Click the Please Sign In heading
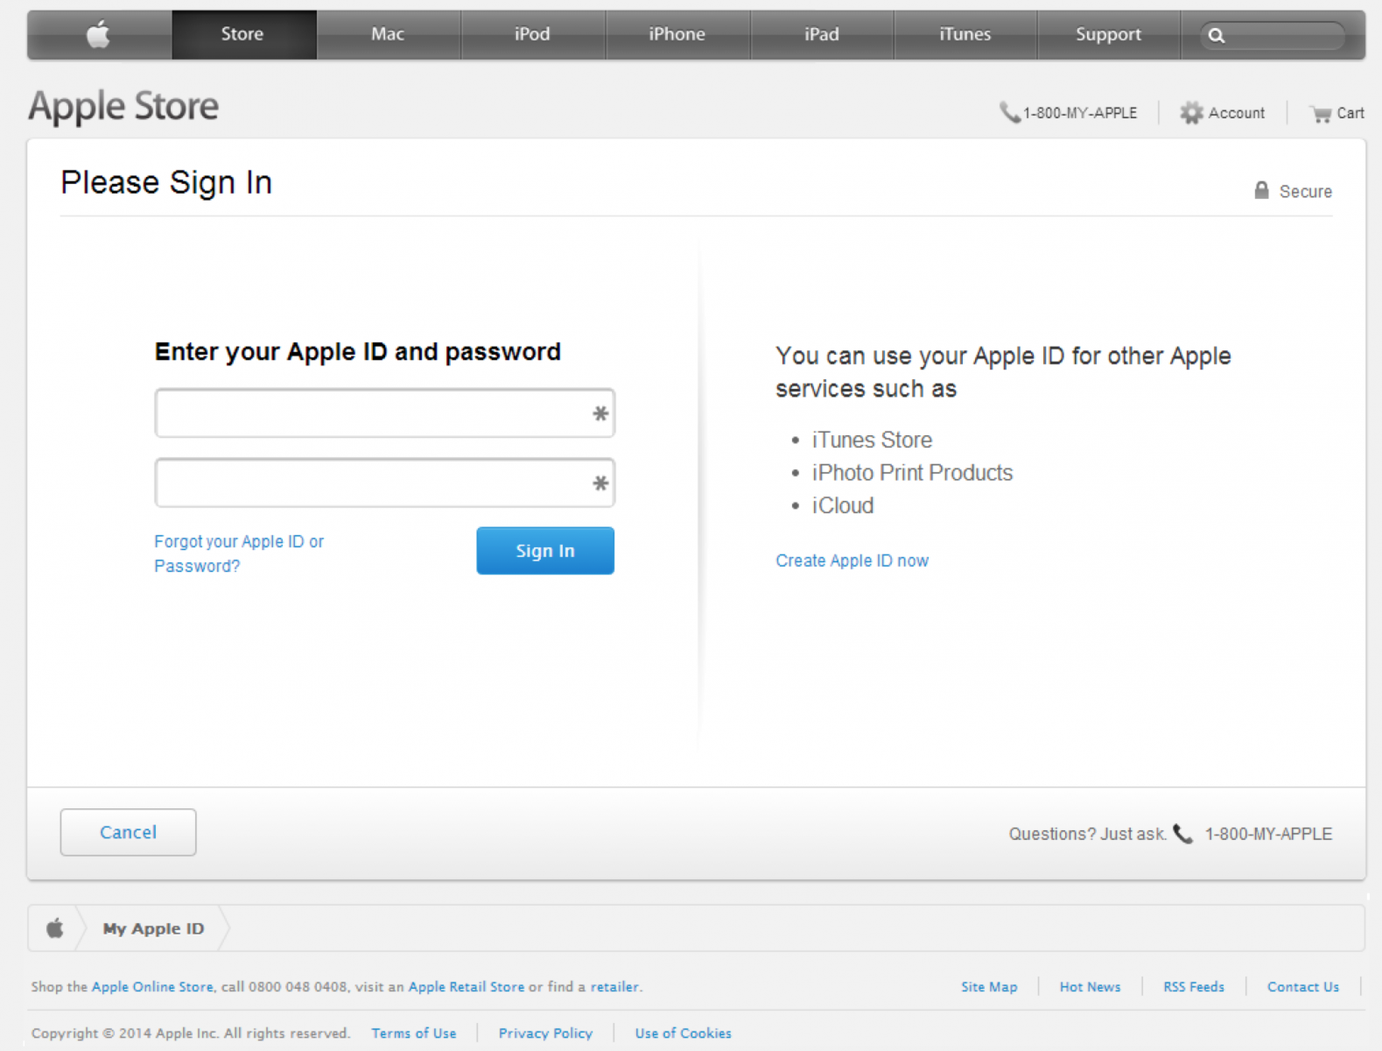 click(166, 182)
